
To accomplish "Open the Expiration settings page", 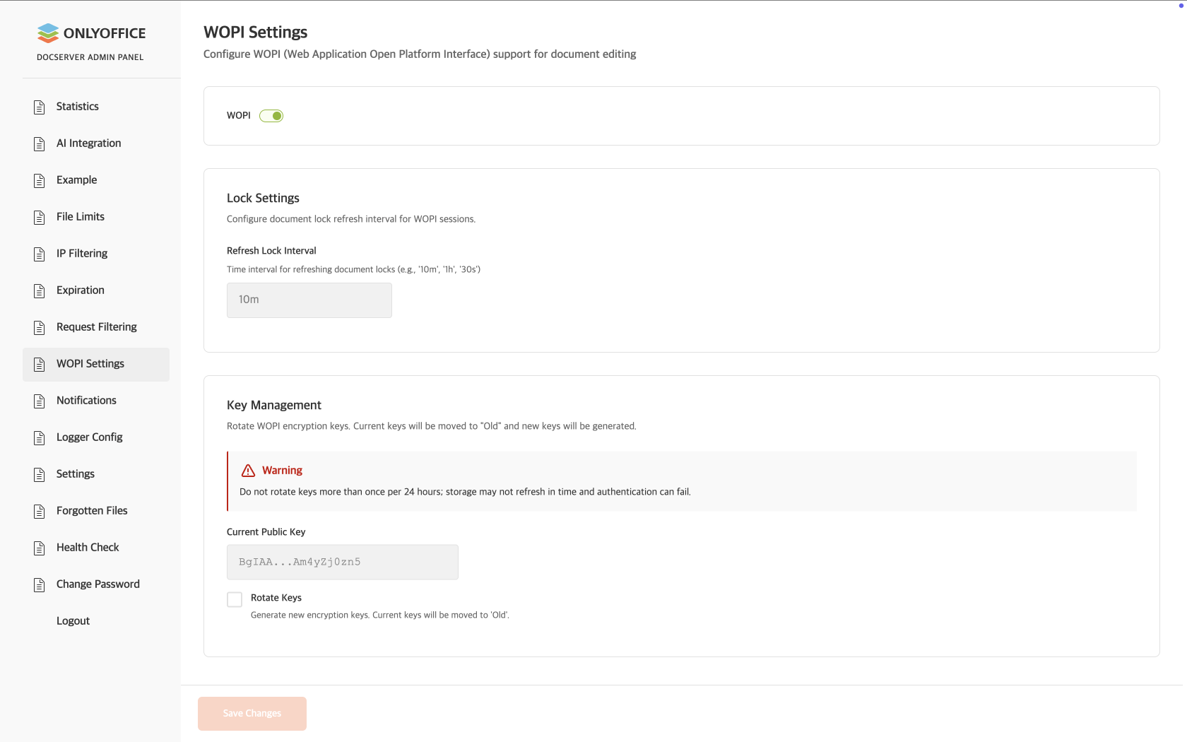I will tap(80, 290).
